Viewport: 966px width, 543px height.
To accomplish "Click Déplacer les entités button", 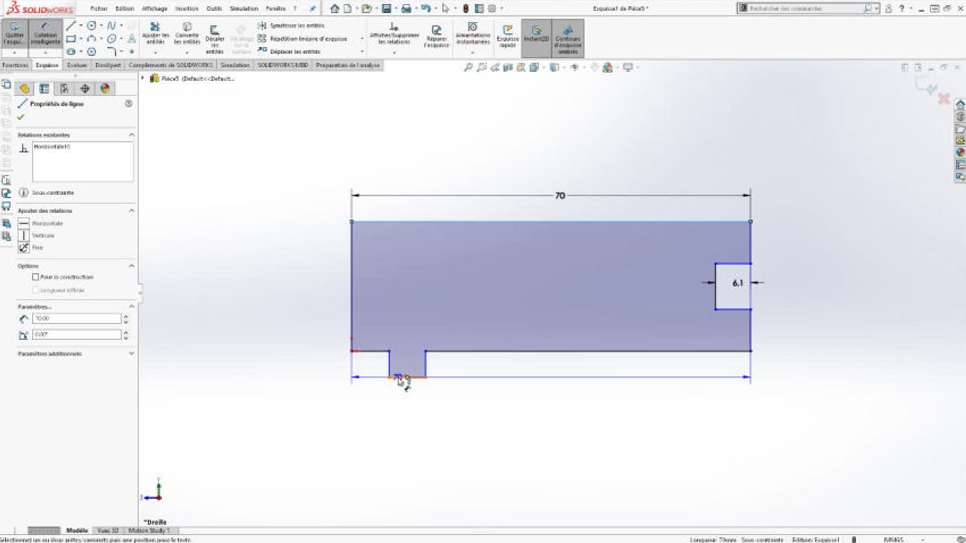I will pos(289,51).
